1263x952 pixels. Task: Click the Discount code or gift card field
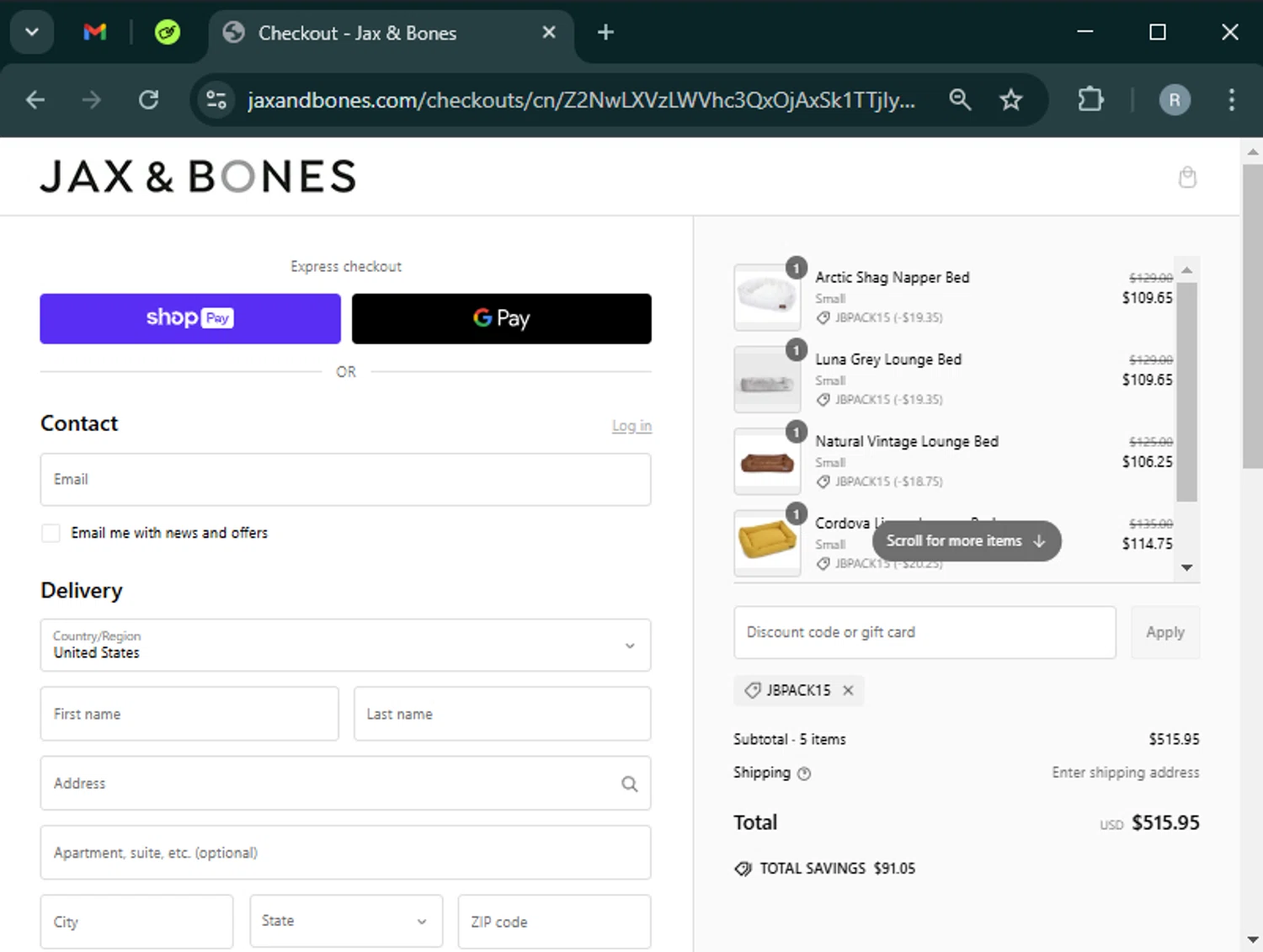tap(925, 632)
